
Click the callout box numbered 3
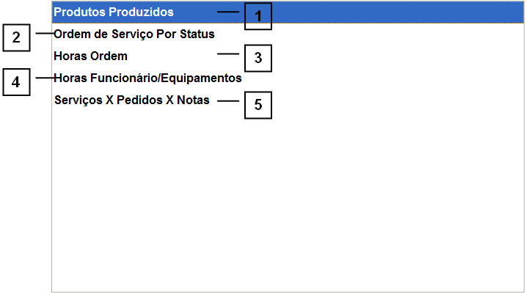[x=257, y=58]
